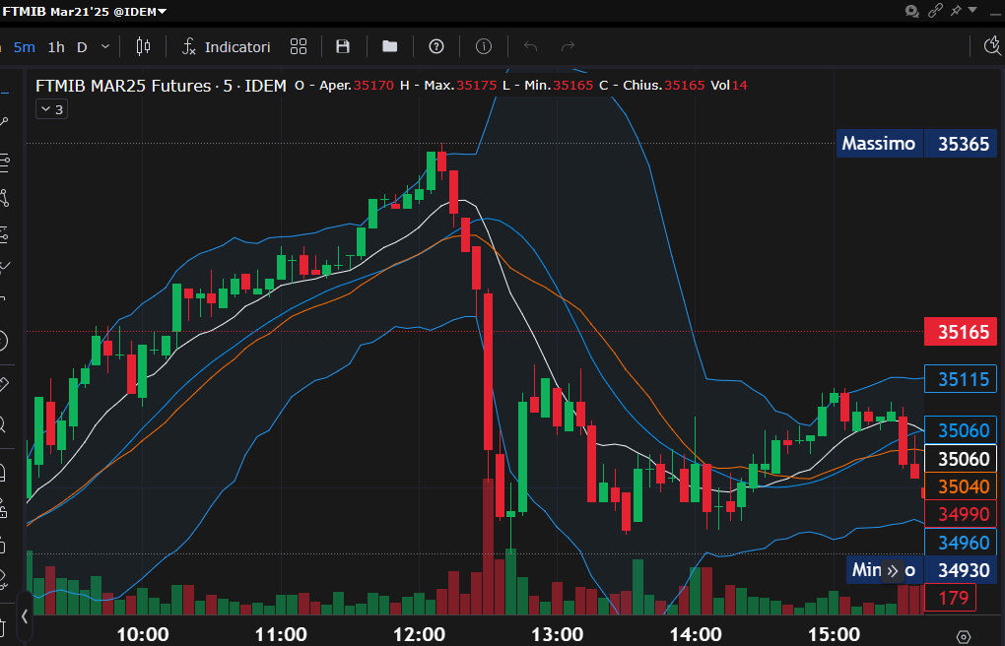Click the info circle icon
This screenshot has height=646, width=1005.
[484, 46]
